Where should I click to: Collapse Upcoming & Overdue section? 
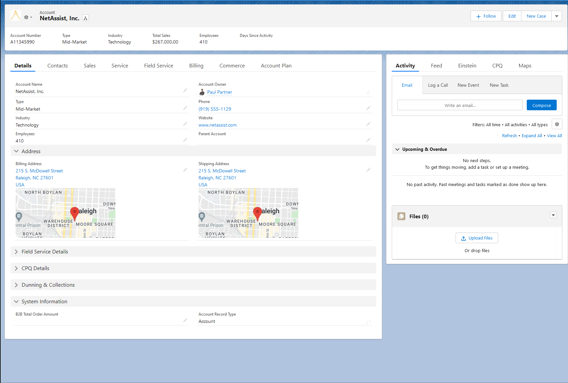(477, 149)
